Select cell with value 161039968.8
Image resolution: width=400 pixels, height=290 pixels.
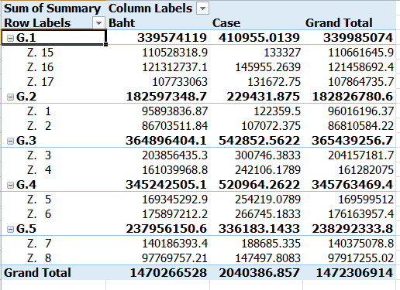(175, 170)
